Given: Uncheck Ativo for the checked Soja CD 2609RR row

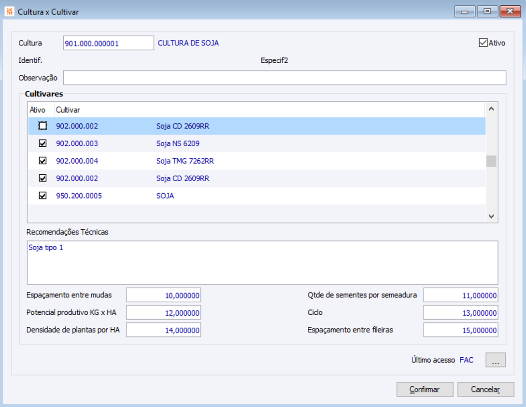Looking at the screenshot, I should [43, 178].
